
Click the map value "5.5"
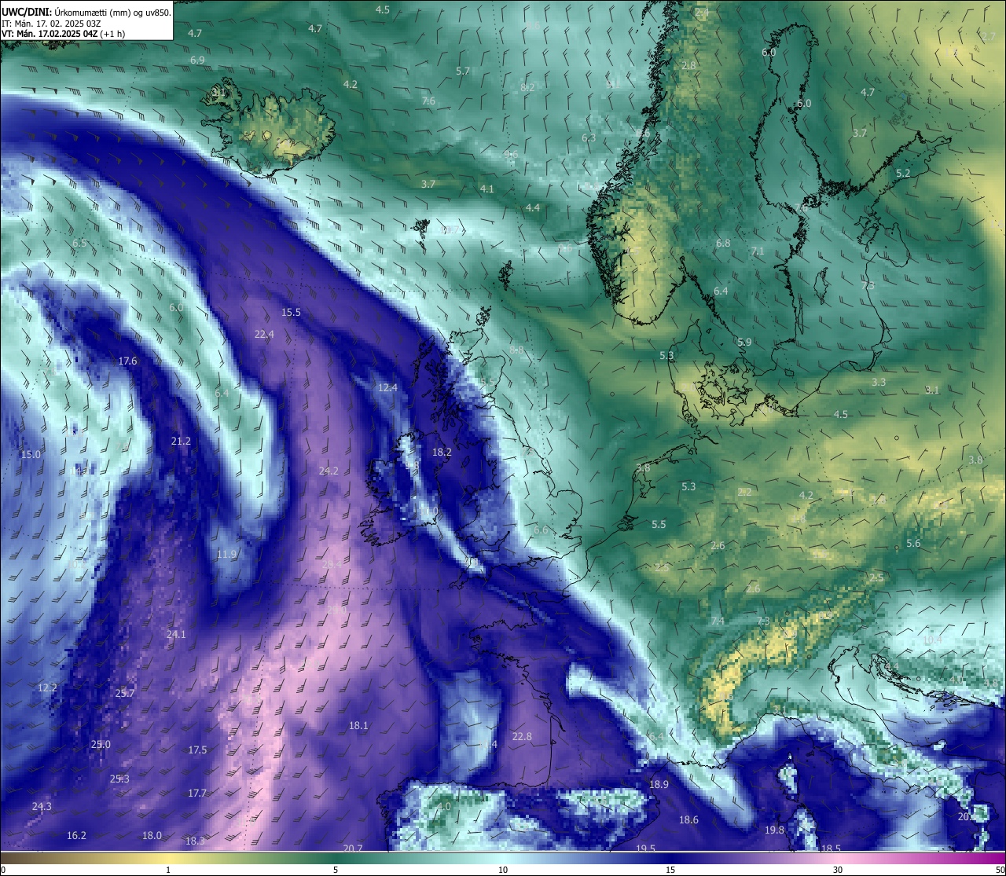coord(659,524)
